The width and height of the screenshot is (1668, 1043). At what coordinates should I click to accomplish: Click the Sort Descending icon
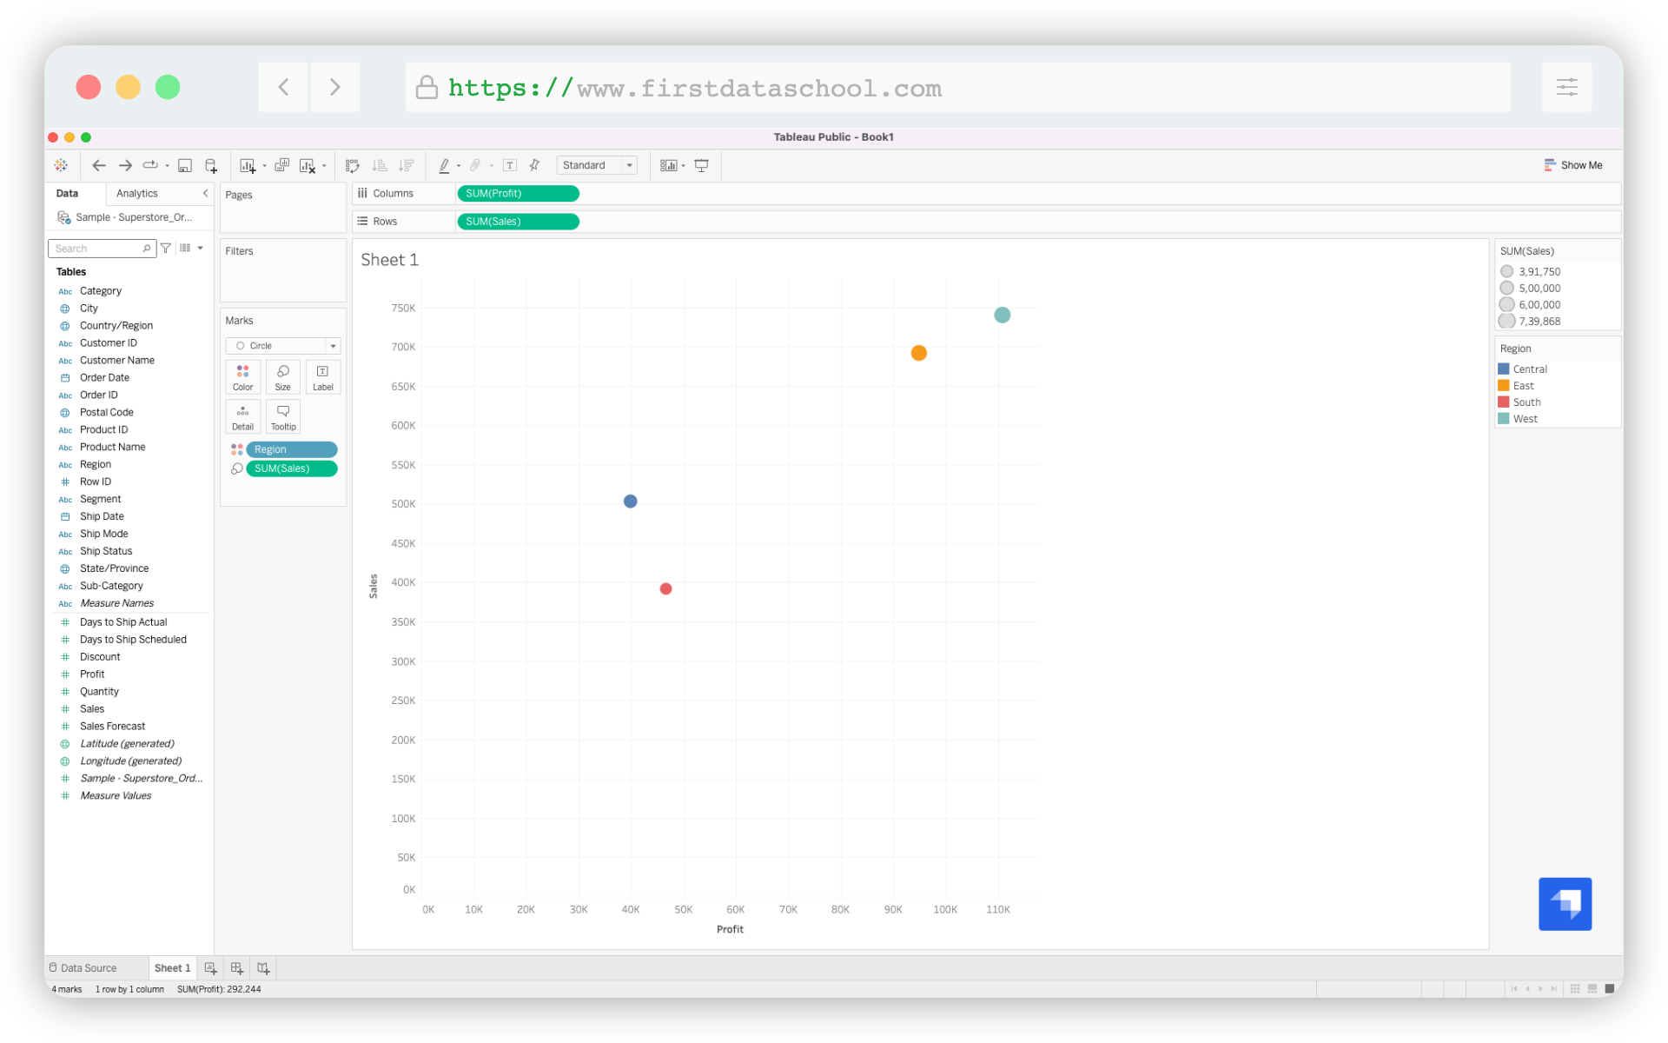[405, 165]
